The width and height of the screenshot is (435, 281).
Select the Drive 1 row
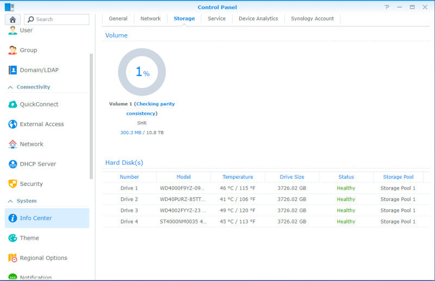pyautogui.click(x=266, y=188)
